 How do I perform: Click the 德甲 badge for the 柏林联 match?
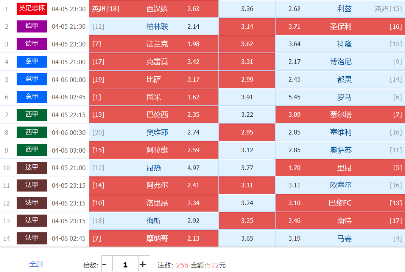32,26
